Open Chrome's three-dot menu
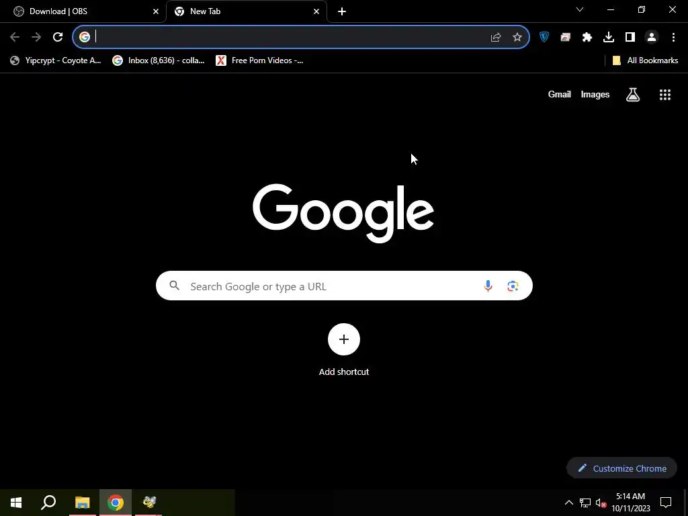 pyautogui.click(x=673, y=38)
